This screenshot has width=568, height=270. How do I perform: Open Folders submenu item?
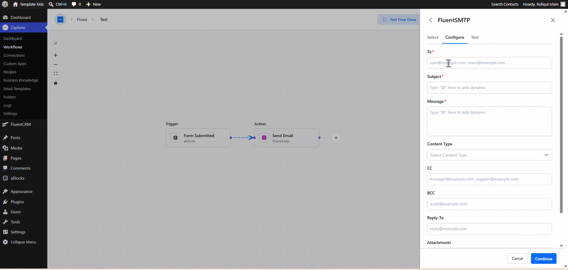(10, 97)
